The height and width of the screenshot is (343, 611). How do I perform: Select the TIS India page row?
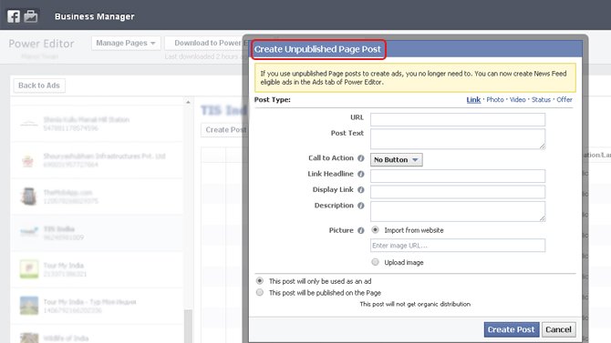point(97,233)
